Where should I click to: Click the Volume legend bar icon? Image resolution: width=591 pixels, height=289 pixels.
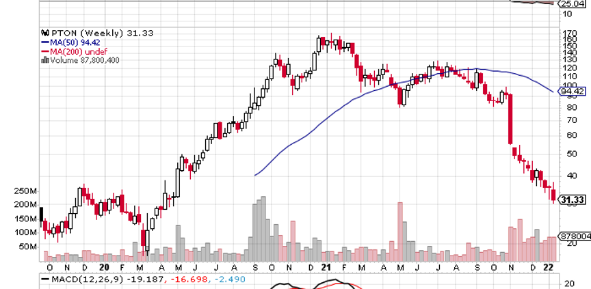click(44, 59)
